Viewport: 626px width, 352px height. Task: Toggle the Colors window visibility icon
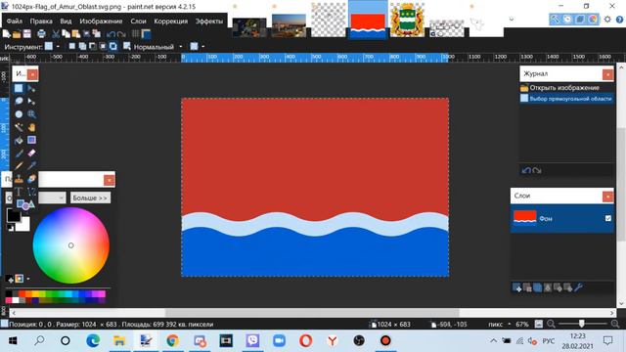(593, 20)
